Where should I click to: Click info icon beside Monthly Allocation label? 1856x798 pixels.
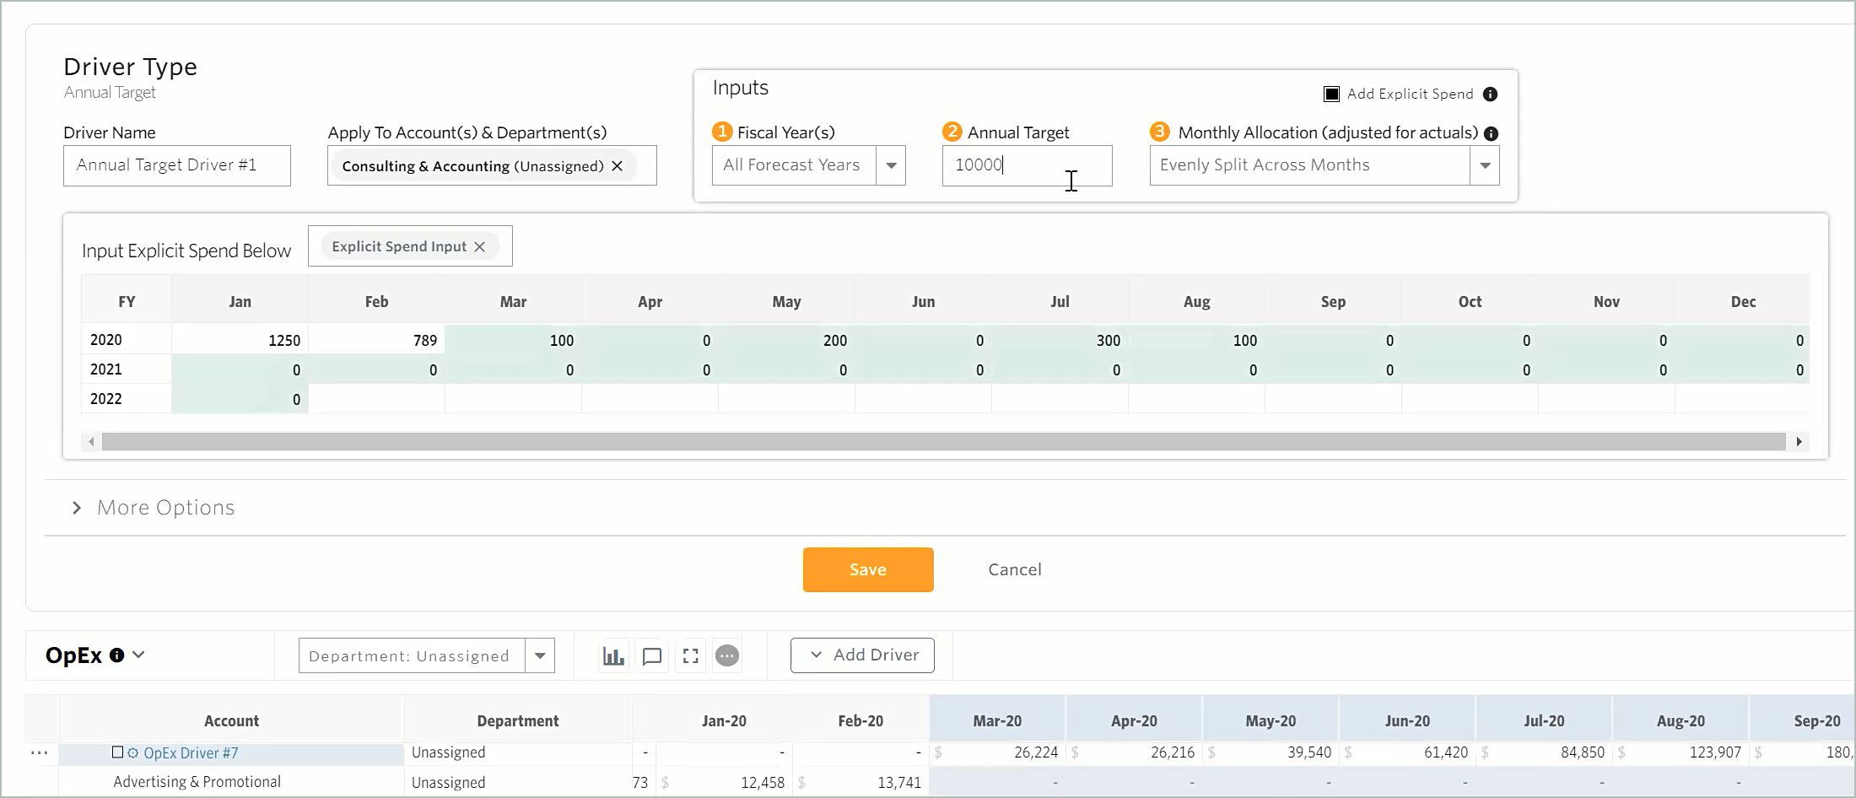click(1492, 133)
